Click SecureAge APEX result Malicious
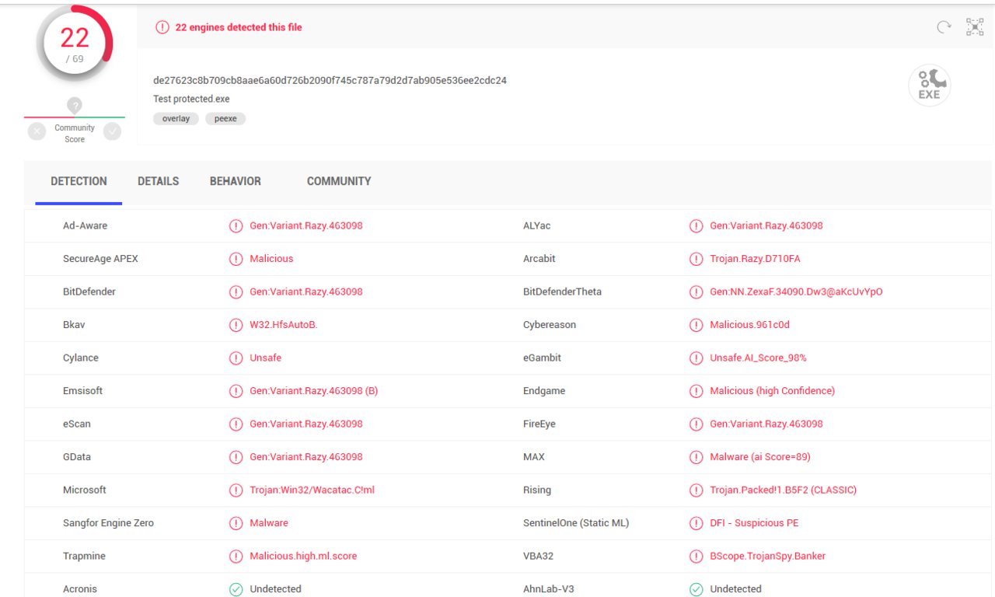This screenshot has width=995, height=597. (271, 259)
